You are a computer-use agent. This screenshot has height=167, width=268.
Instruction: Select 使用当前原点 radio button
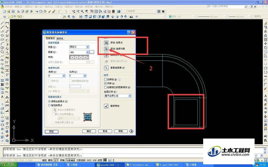click(49, 101)
